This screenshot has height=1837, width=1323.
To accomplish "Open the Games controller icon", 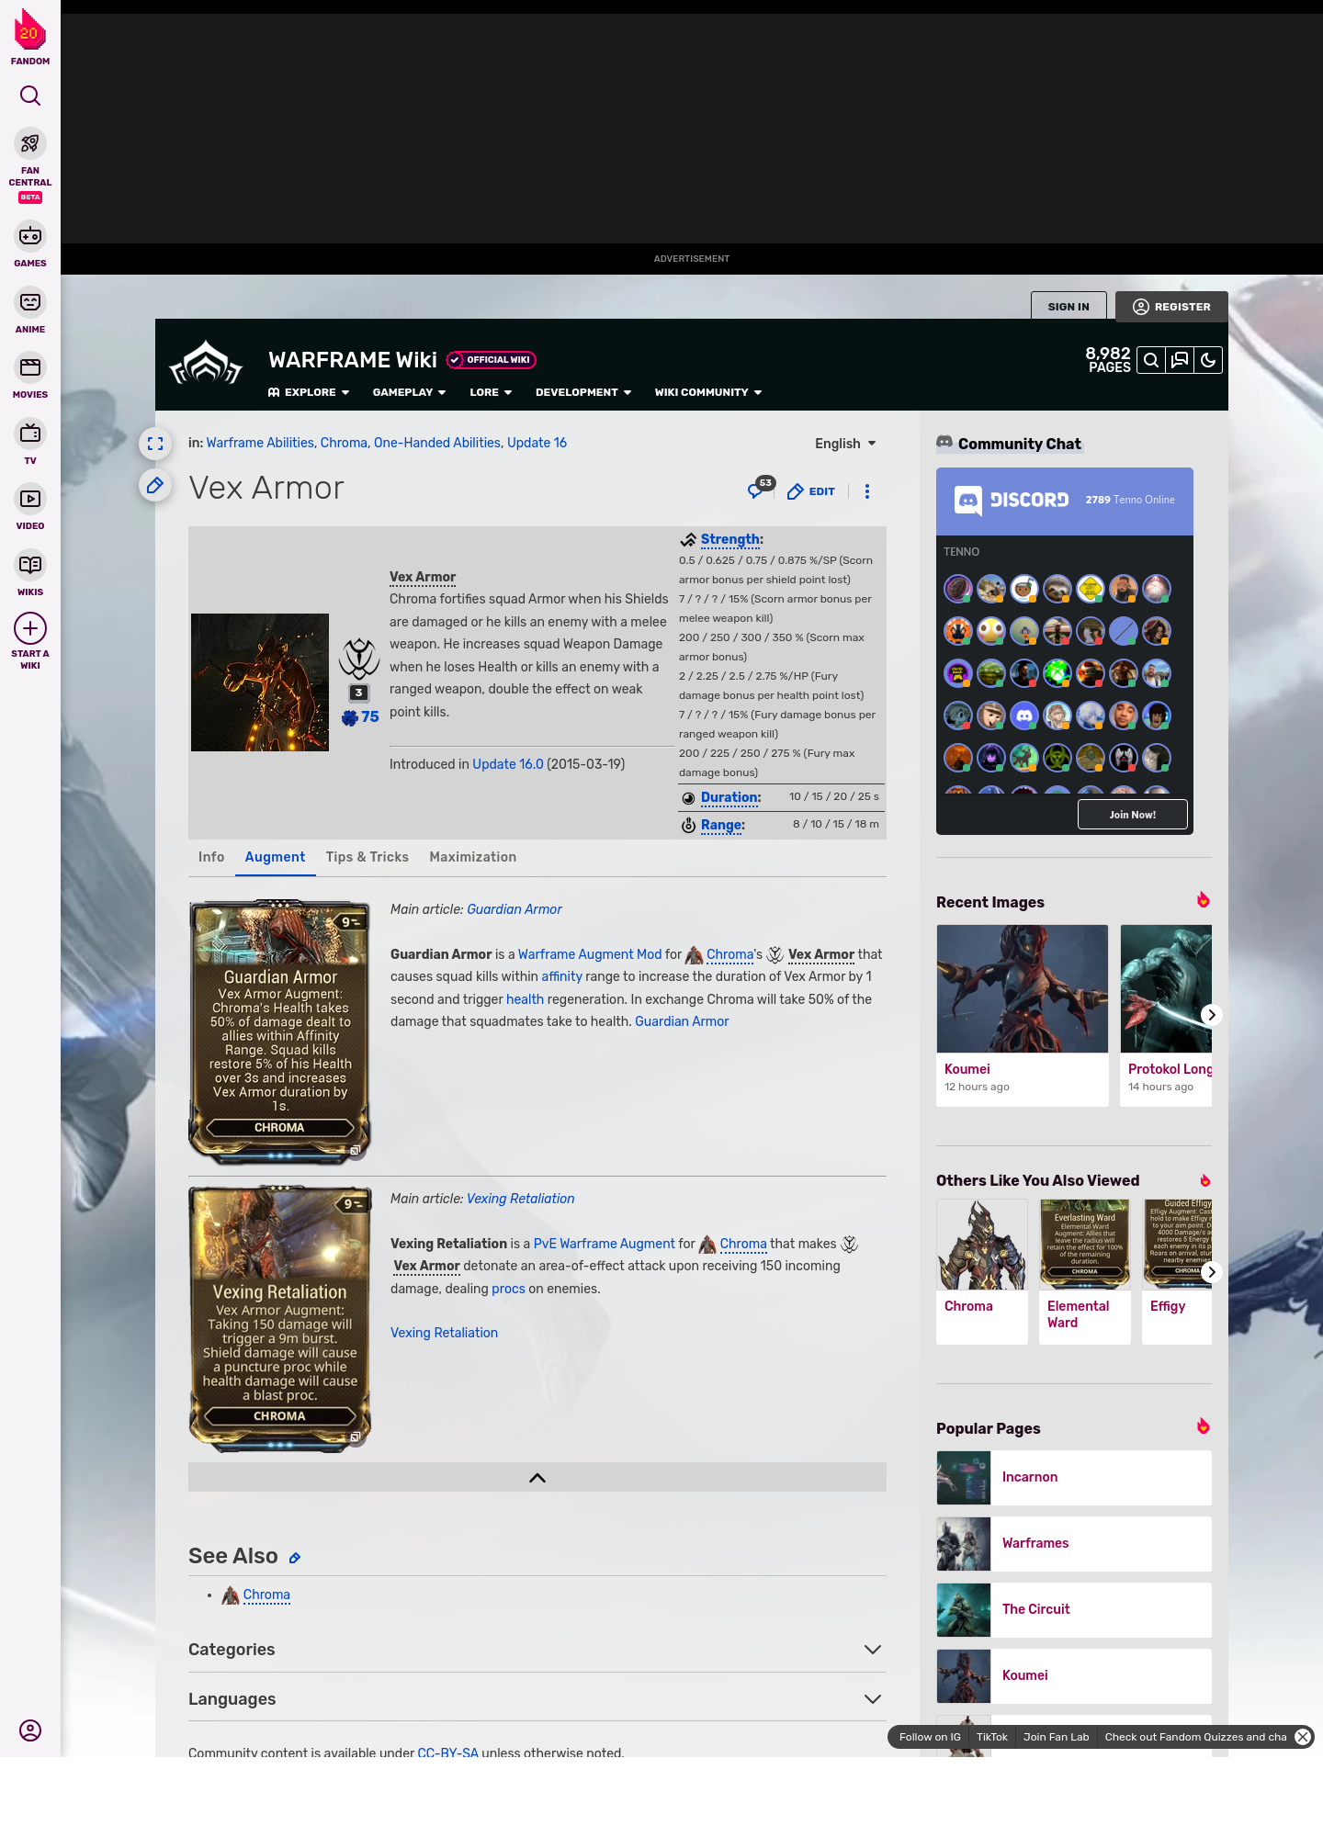I will (30, 236).
